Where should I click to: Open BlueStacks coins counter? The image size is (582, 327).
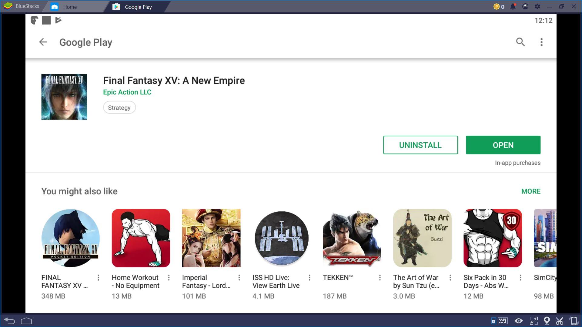click(x=499, y=7)
